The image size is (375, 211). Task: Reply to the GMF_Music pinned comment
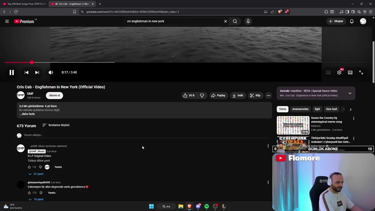pyautogui.click(x=58, y=167)
